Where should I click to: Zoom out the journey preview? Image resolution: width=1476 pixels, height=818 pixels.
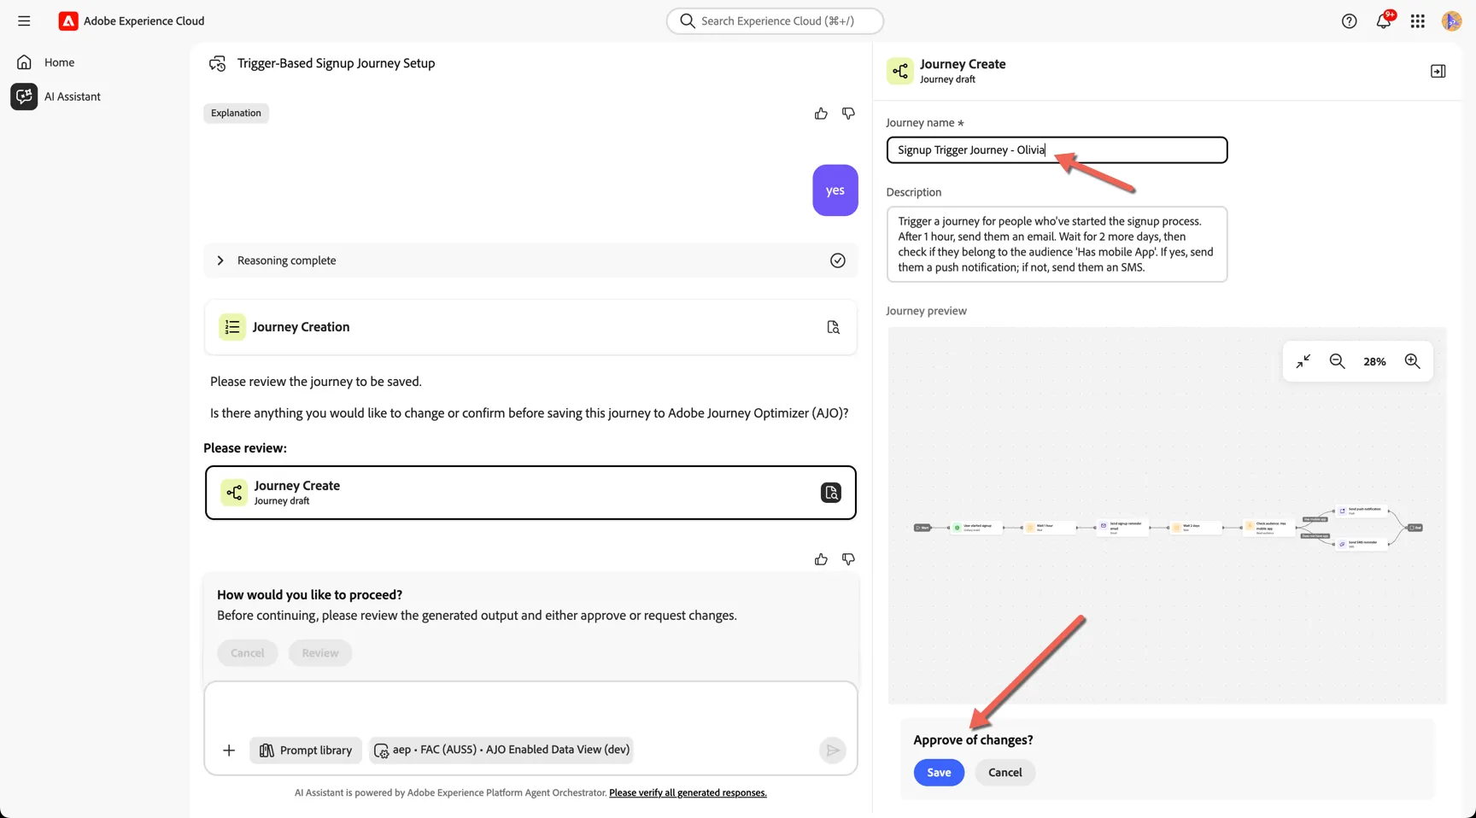[x=1337, y=361]
